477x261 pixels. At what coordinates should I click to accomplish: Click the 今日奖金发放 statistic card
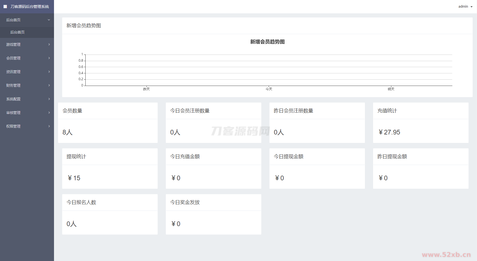(213, 214)
